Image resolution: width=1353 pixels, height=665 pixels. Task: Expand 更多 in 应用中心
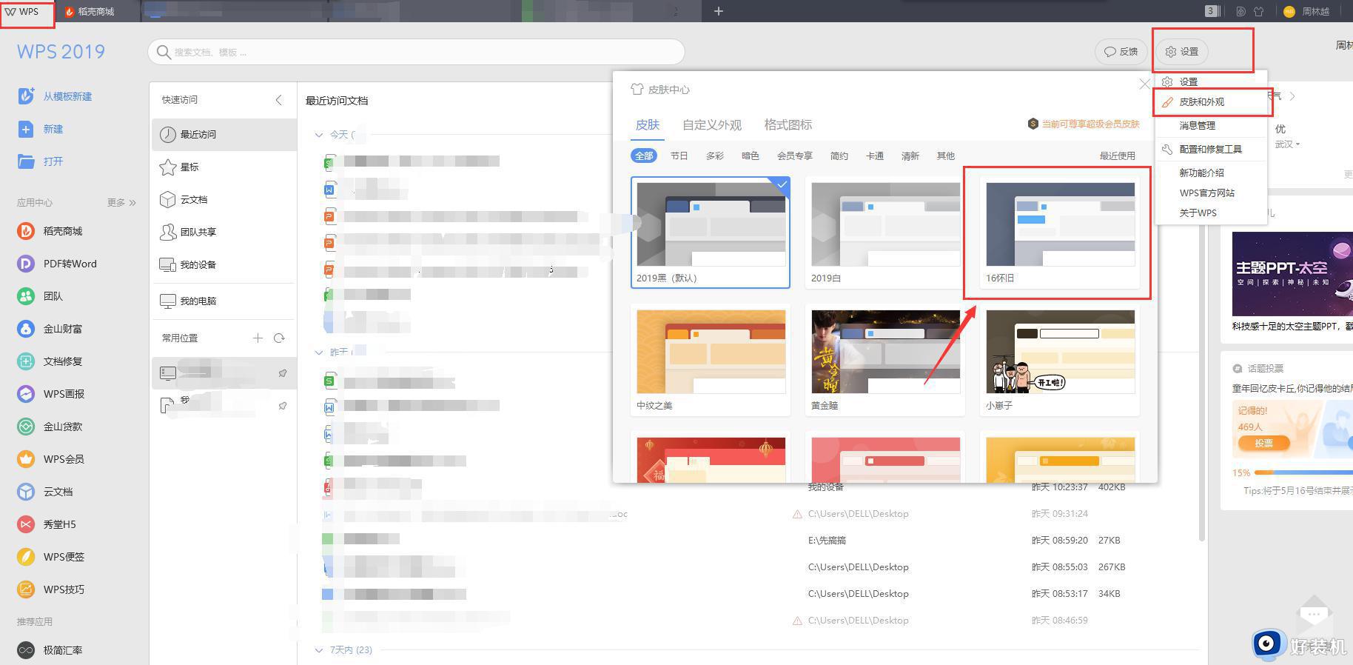(121, 202)
